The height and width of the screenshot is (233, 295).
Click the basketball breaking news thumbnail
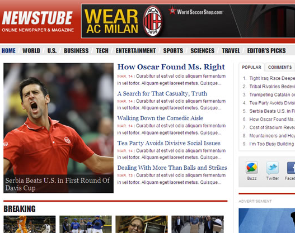[x=30, y=225]
